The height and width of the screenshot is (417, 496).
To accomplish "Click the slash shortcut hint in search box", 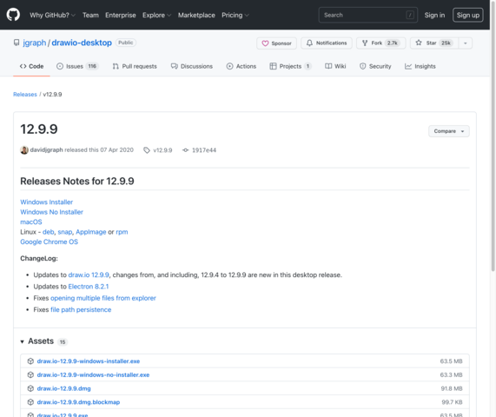I will (410, 15).
